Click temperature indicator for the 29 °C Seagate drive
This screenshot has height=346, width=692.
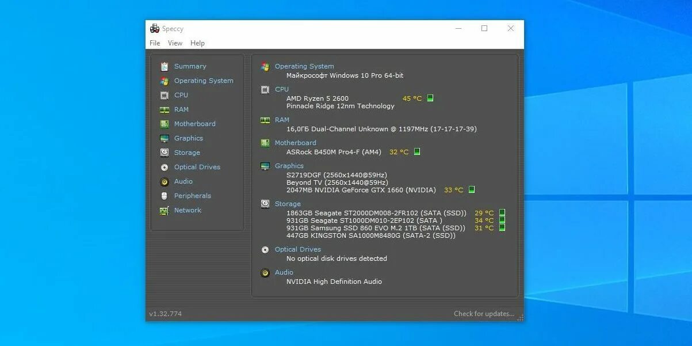click(x=502, y=212)
